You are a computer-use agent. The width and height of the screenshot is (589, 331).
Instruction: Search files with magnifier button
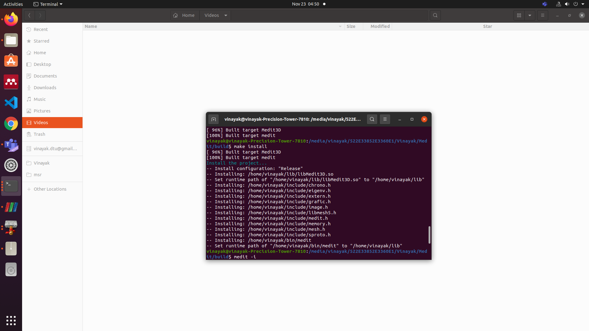tap(435, 15)
